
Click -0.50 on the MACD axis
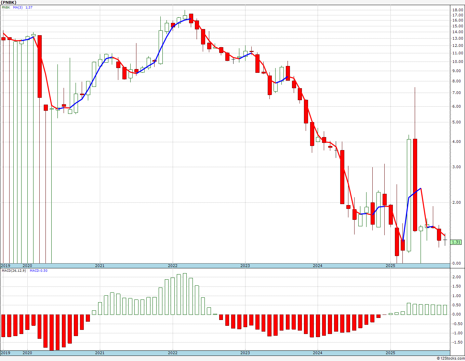457,324
